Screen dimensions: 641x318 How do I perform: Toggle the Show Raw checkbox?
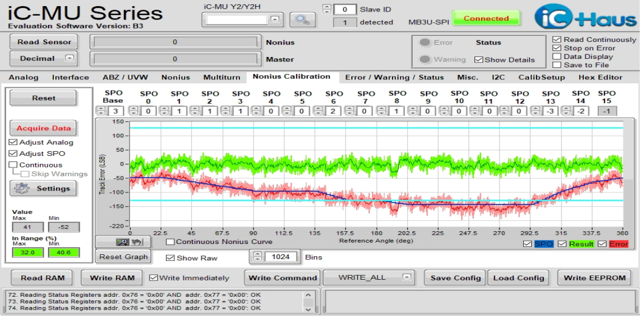coord(171,258)
